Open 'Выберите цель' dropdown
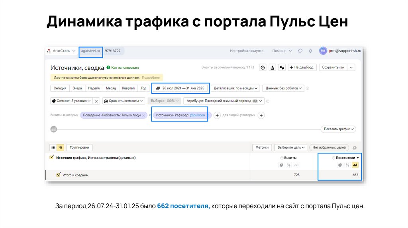The width and height of the screenshot is (408, 228). tap(290, 148)
